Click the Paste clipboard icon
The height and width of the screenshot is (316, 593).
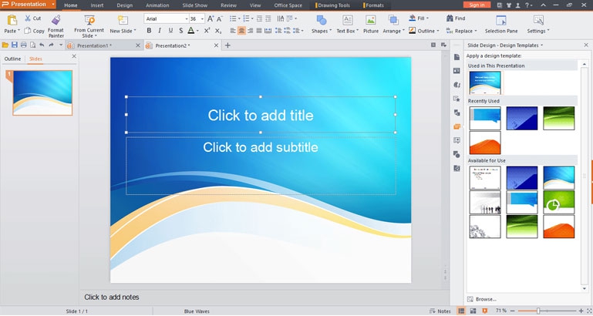(x=12, y=20)
